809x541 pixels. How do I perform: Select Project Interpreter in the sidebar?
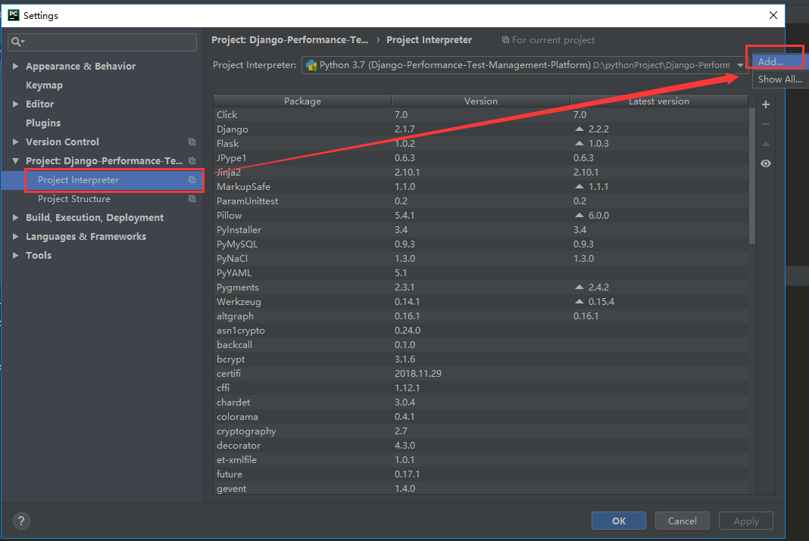[x=102, y=180]
